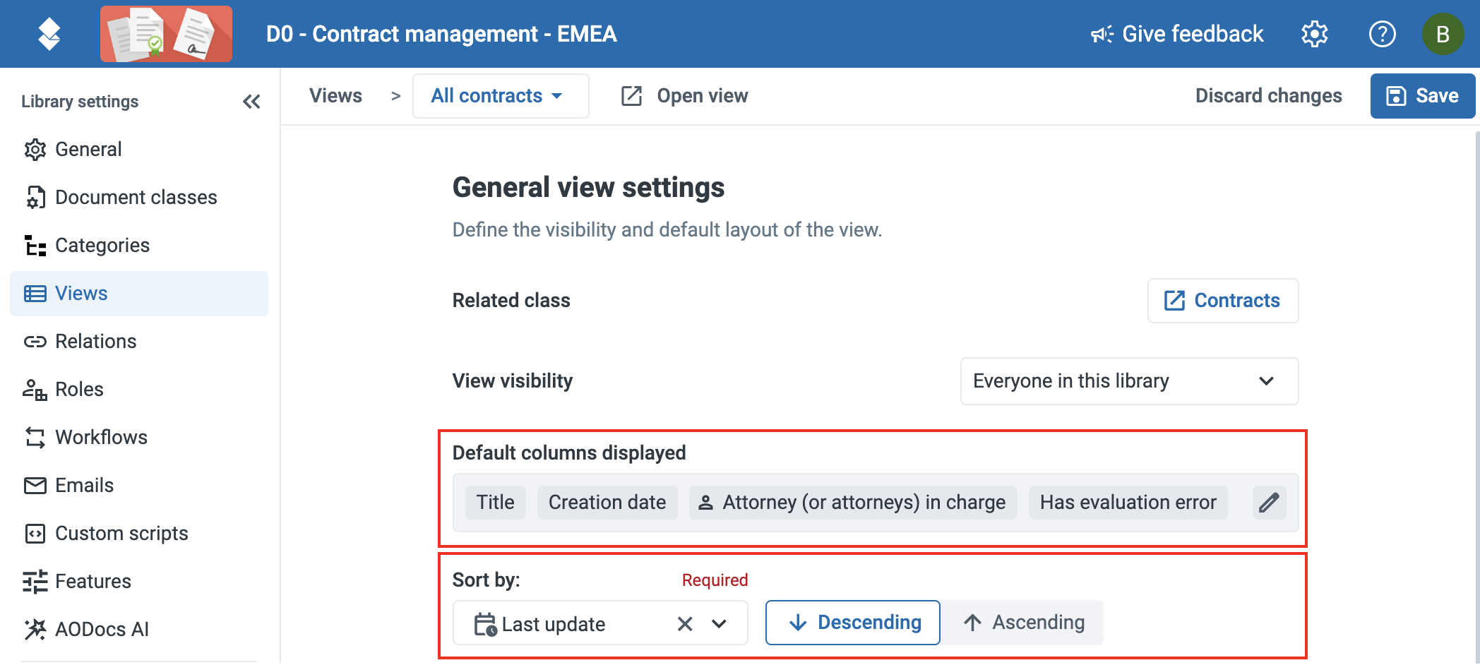This screenshot has height=665, width=1480.
Task: Expand the All contracts view dropdown
Action: pyautogui.click(x=501, y=96)
